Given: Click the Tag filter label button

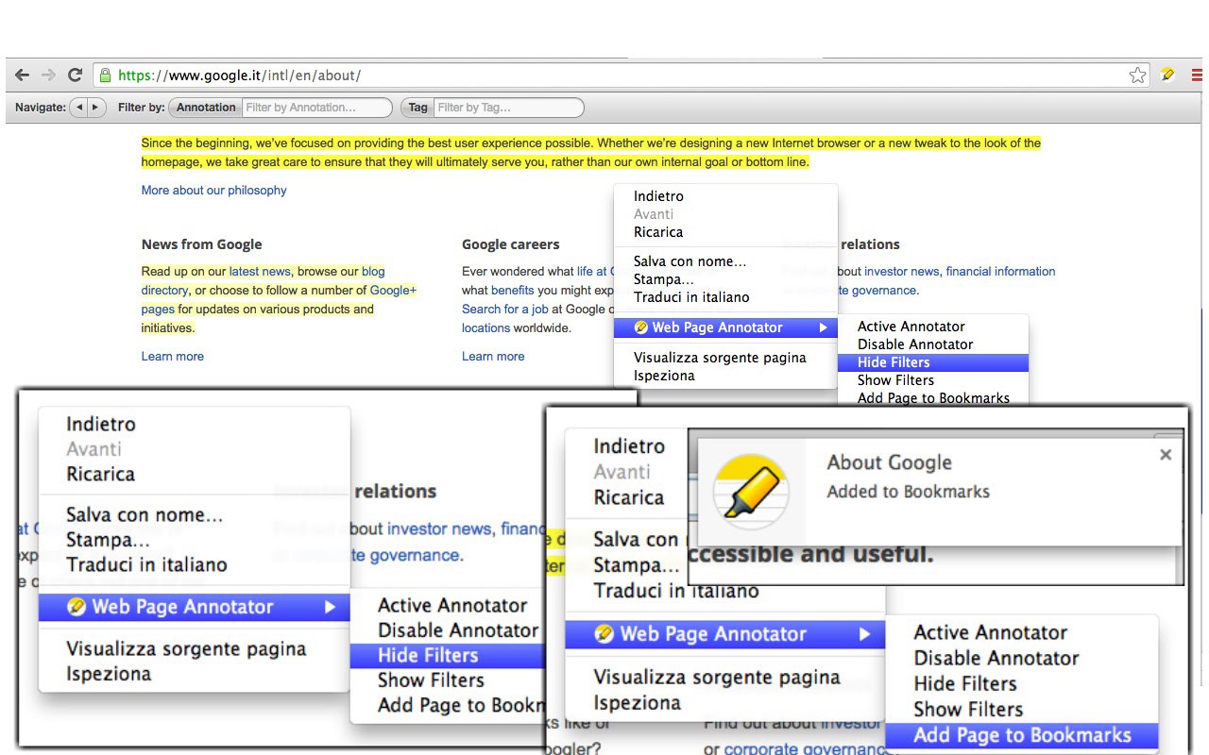Looking at the screenshot, I should click(x=417, y=108).
